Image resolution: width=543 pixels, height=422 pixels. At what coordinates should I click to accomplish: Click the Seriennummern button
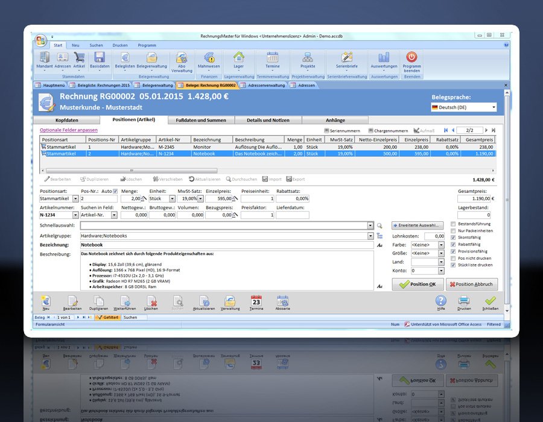(x=342, y=131)
